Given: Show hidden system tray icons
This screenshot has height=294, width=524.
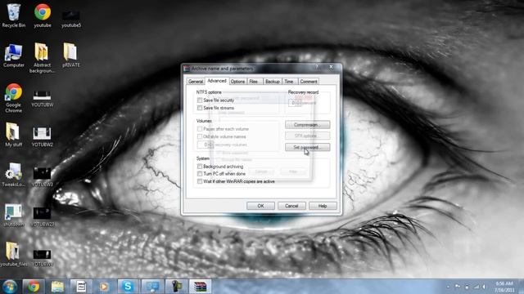Looking at the screenshot, I should pyautogui.click(x=448, y=287).
